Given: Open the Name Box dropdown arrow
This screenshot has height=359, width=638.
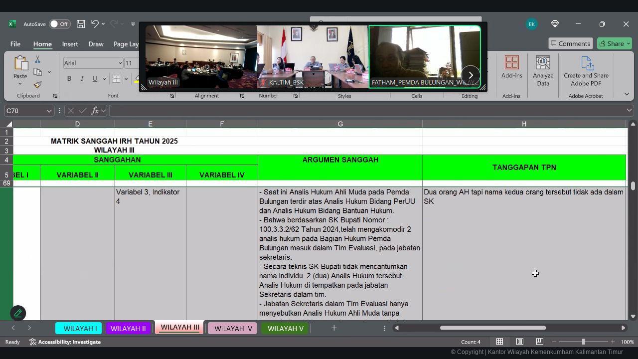Looking at the screenshot, I should click(49, 111).
